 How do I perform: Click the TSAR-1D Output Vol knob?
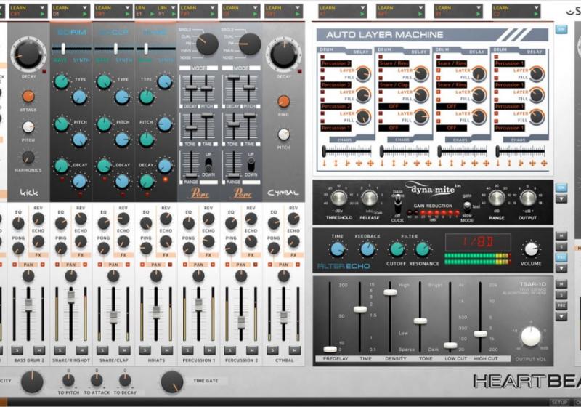pos(531,336)
